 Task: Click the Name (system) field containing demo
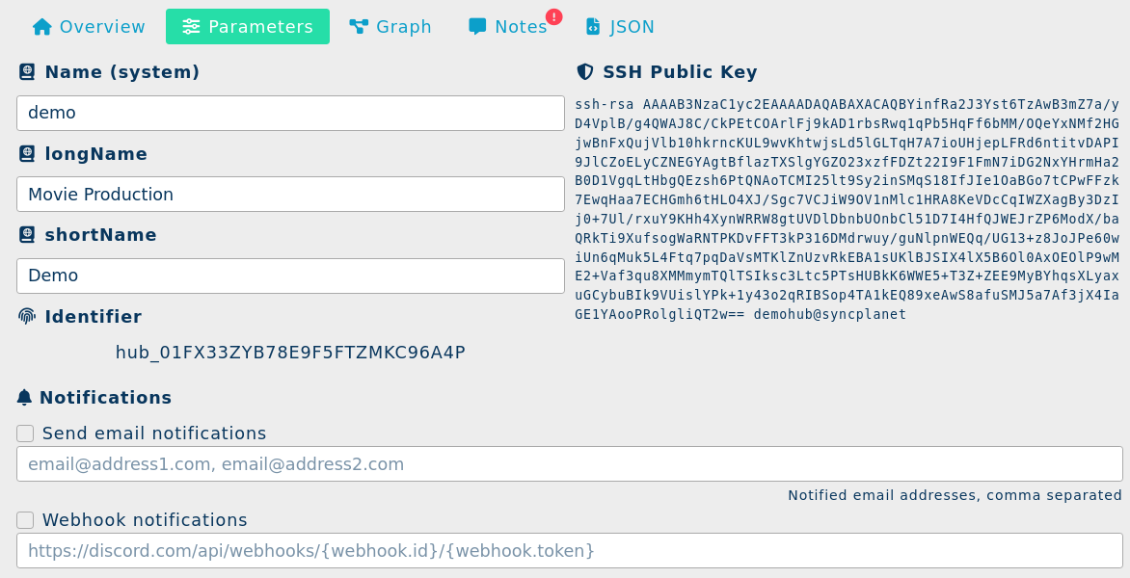click(290, 113)
